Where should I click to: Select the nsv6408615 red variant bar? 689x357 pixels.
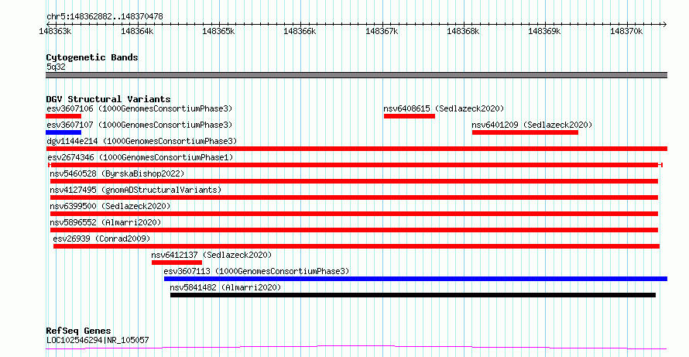409,116
